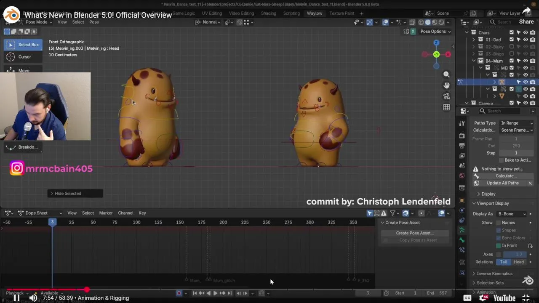The height and width of the screenshot is (303, 539).
Task: Enable the Names show checkbox
Action: click(499, 223)
